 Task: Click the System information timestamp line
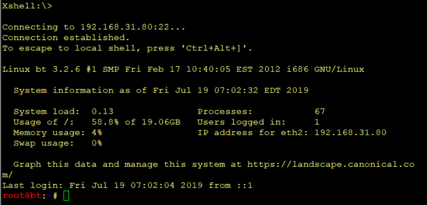pyautogui.click(x=160, y=90)
